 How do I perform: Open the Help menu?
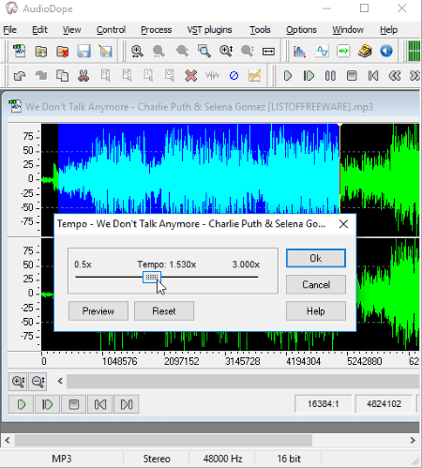pyautogui.click(x=388, y=30)
